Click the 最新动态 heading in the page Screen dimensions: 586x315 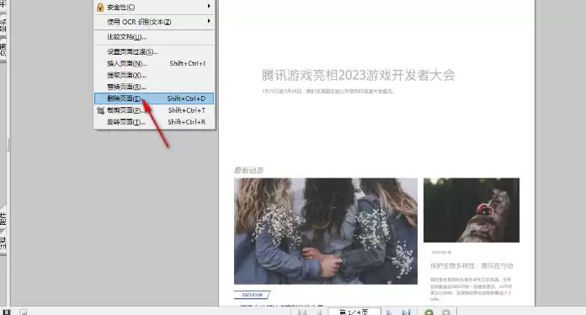click(249, 170)
